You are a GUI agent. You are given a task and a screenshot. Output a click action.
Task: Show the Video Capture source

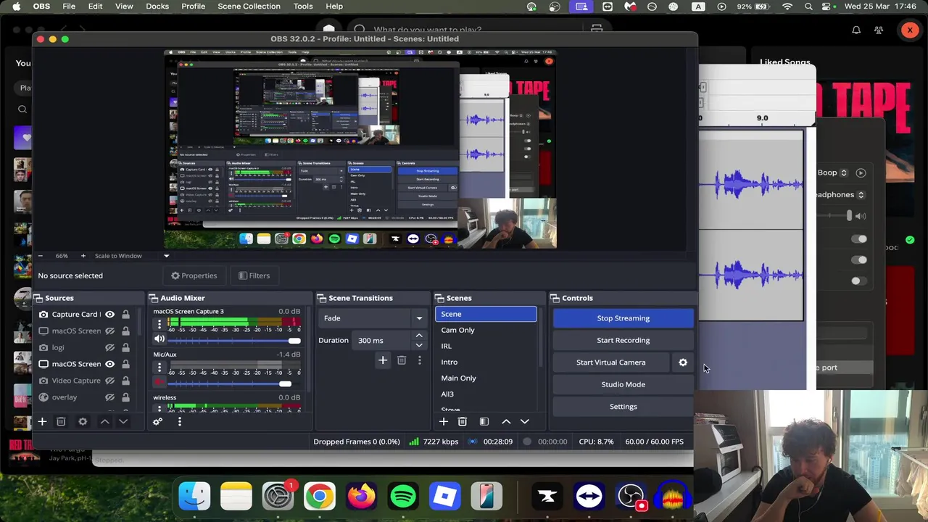tap(109, 381)
